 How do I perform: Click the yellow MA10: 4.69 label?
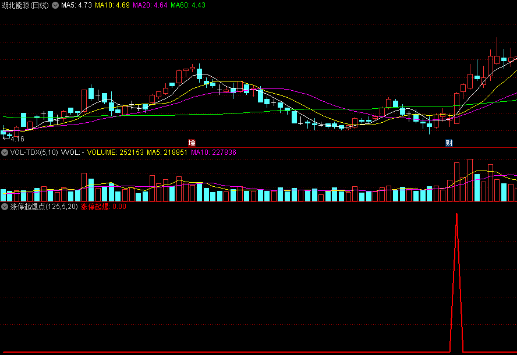pos(112,5)
